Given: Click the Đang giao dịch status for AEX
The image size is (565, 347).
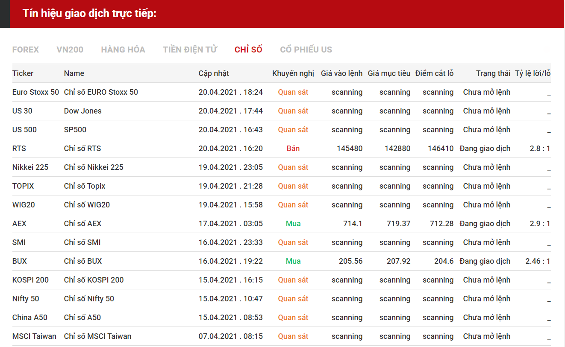Looking at the screenshot, I should [x=485, y=224].
